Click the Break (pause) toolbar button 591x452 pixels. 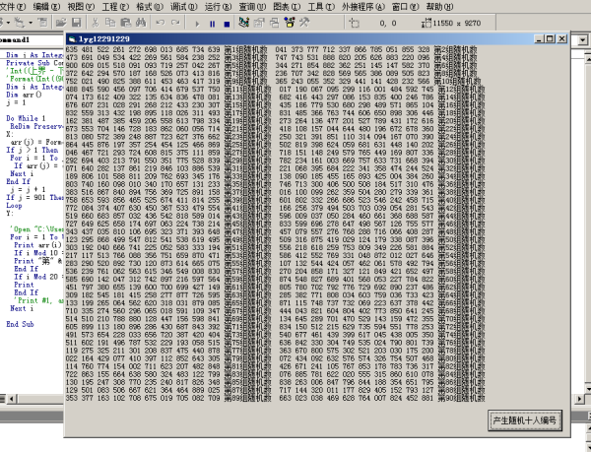point(212,24)
